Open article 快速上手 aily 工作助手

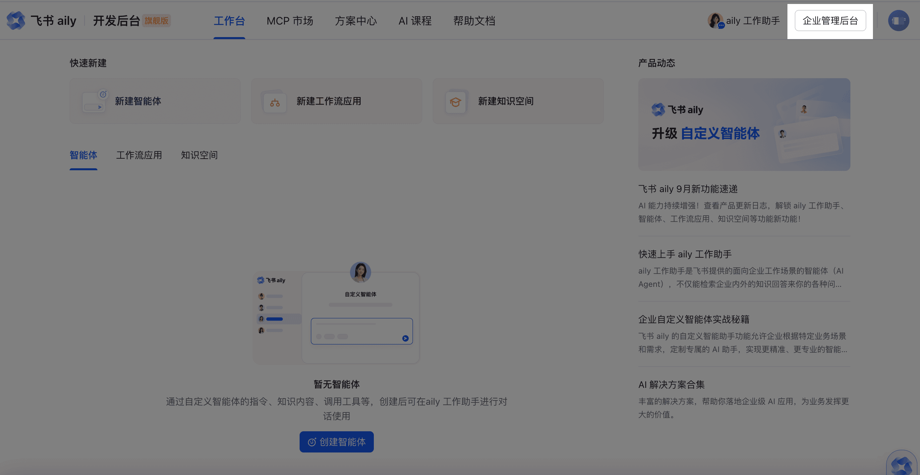(x=685, y=254)
